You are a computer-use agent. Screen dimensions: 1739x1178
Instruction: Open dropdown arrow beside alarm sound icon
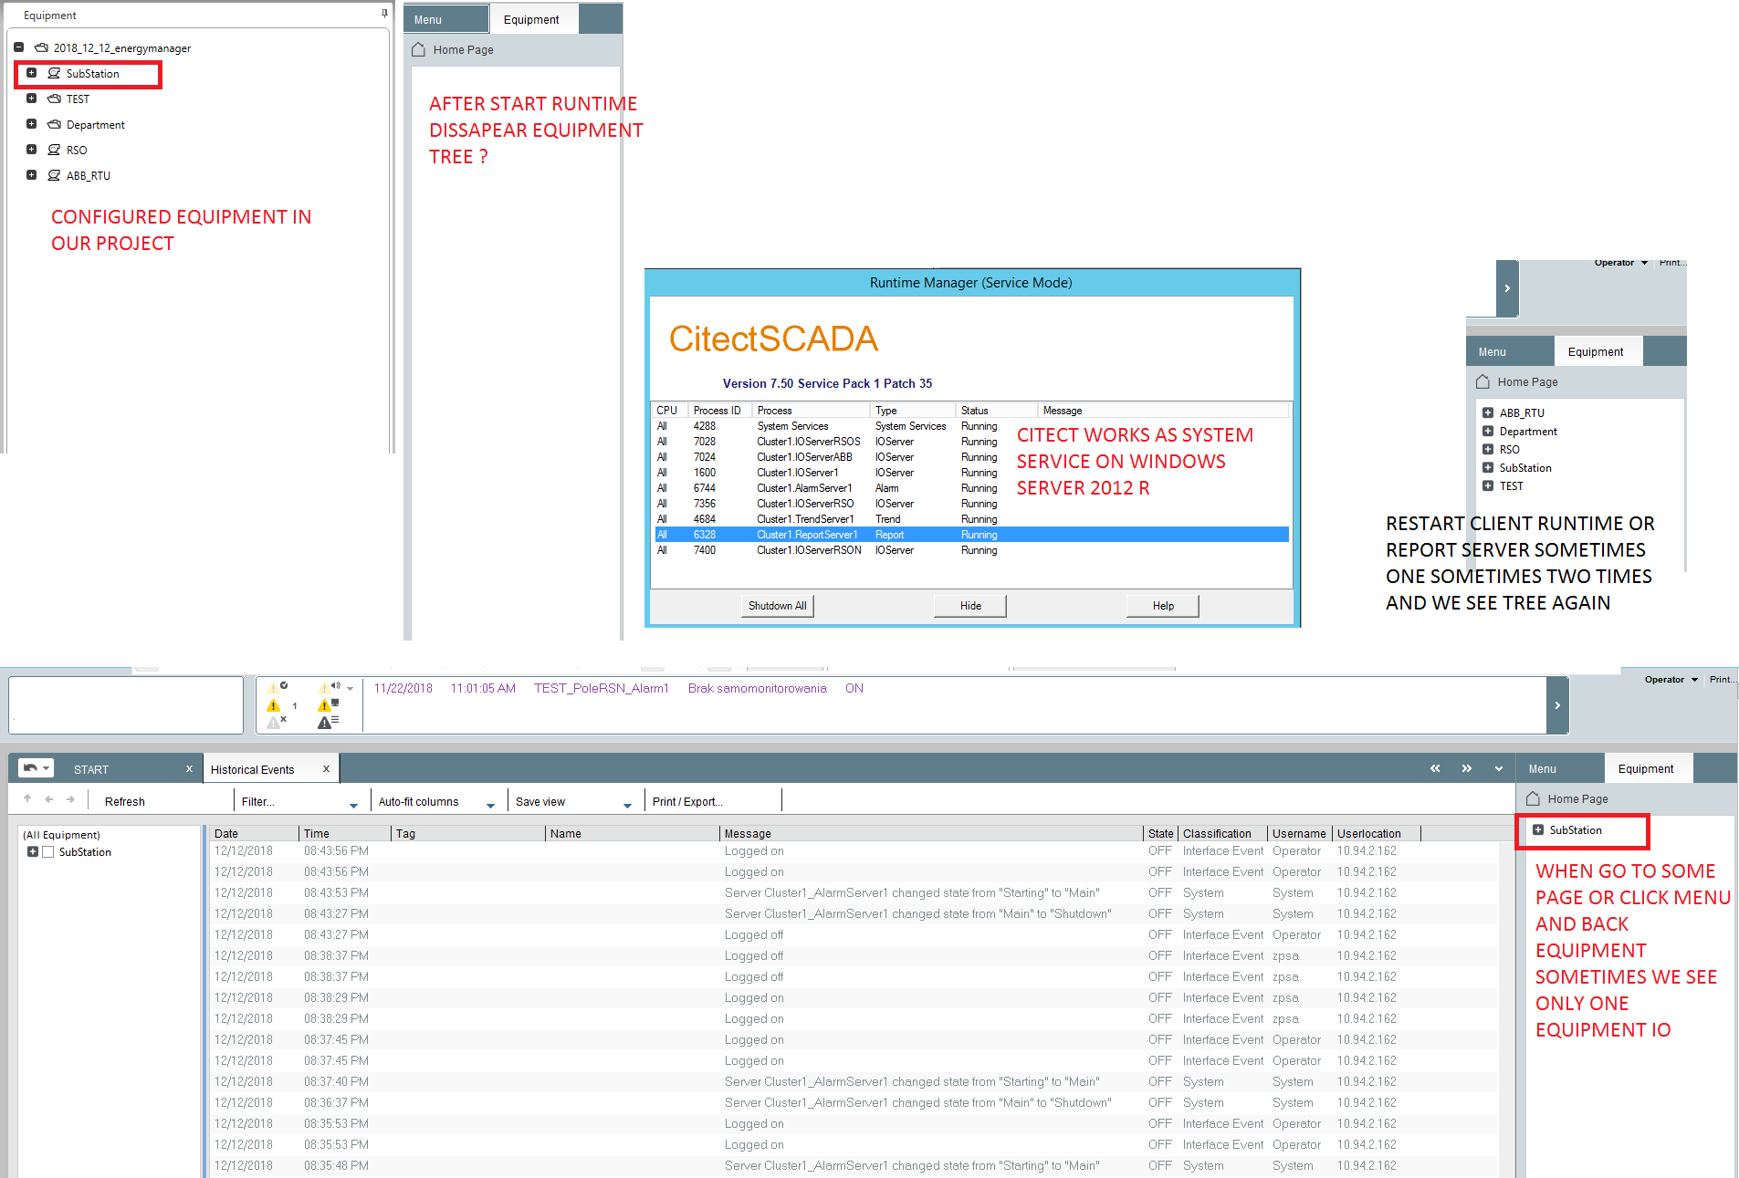350,689
